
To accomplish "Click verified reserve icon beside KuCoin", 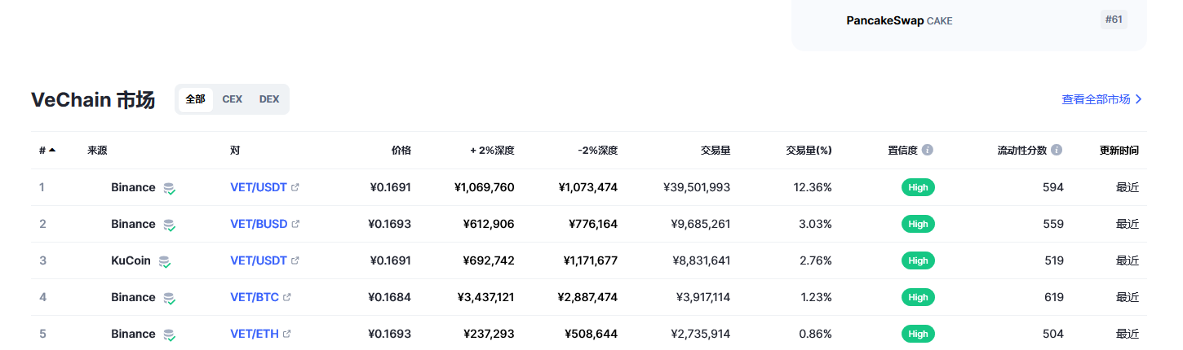I will (x=165, y=261).
